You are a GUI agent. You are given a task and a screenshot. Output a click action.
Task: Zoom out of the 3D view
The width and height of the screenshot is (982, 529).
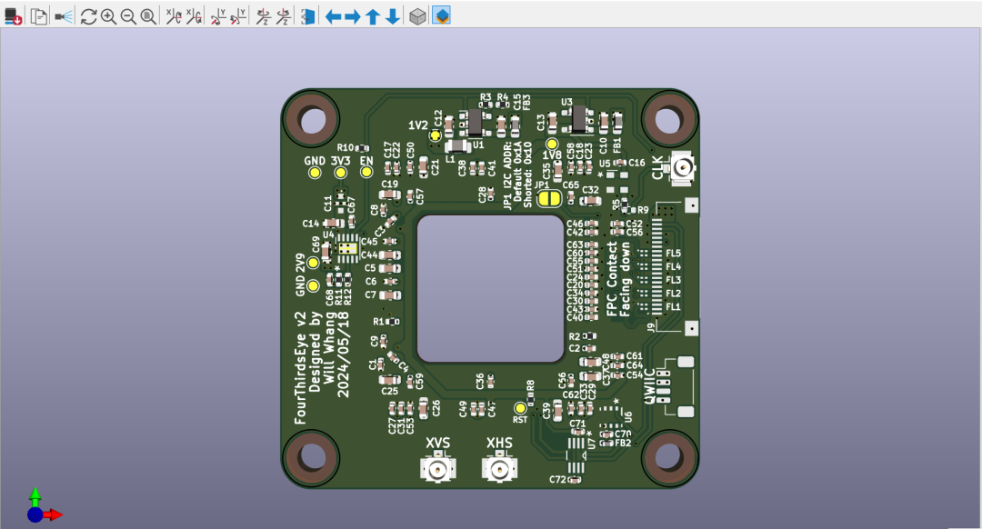128,16
